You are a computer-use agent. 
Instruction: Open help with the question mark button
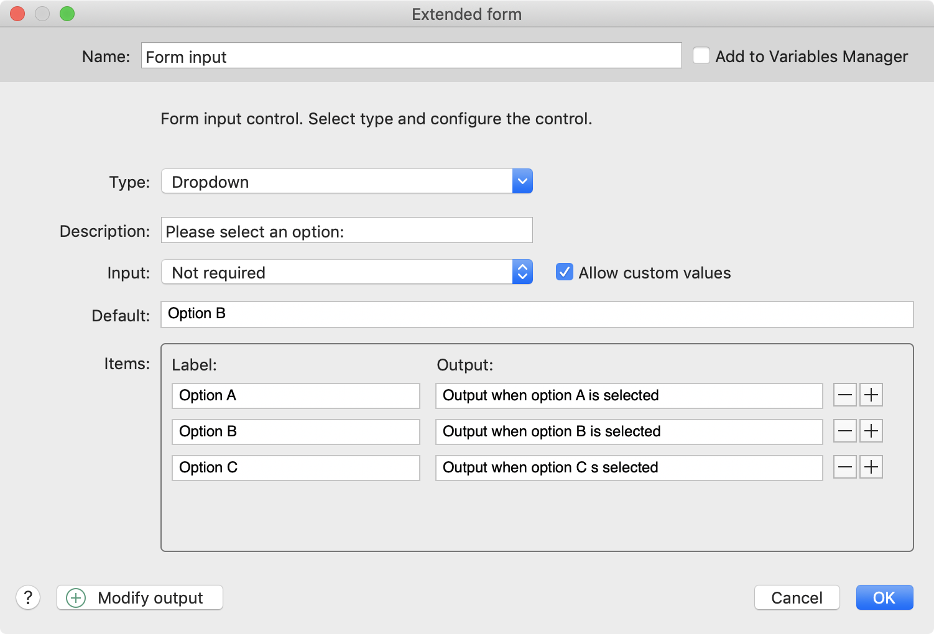tap(28, 597)
